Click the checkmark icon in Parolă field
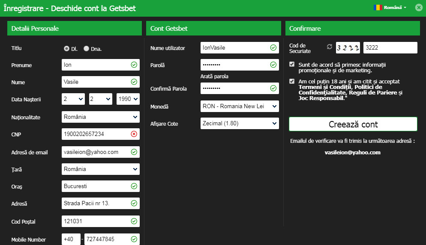Viewport: 426px width, 245px height. pos(273,65)
